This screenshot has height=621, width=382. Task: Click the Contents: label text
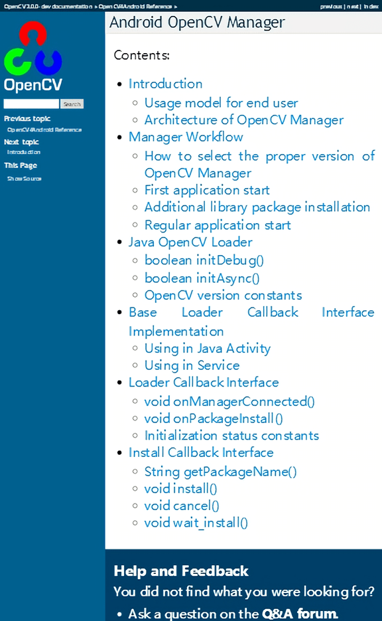141,55
